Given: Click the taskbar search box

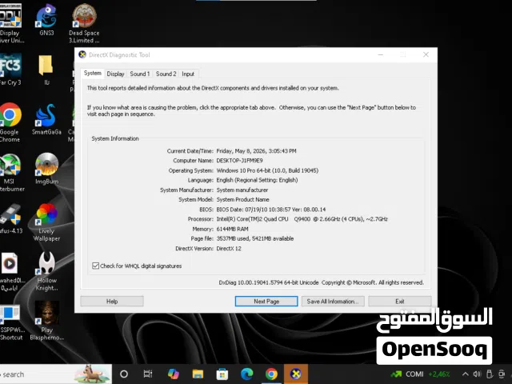Looking at the screenshot, I should pos(55,374).
